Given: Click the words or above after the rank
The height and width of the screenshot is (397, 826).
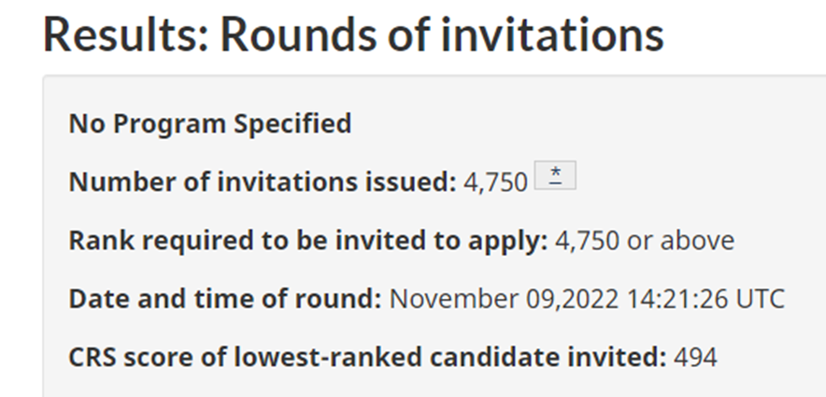Looking at the screenshot, I should click(x=680, y=241).
